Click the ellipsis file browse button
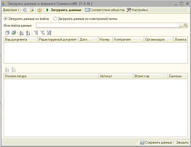191x147 pixels. tap(181, 26)
